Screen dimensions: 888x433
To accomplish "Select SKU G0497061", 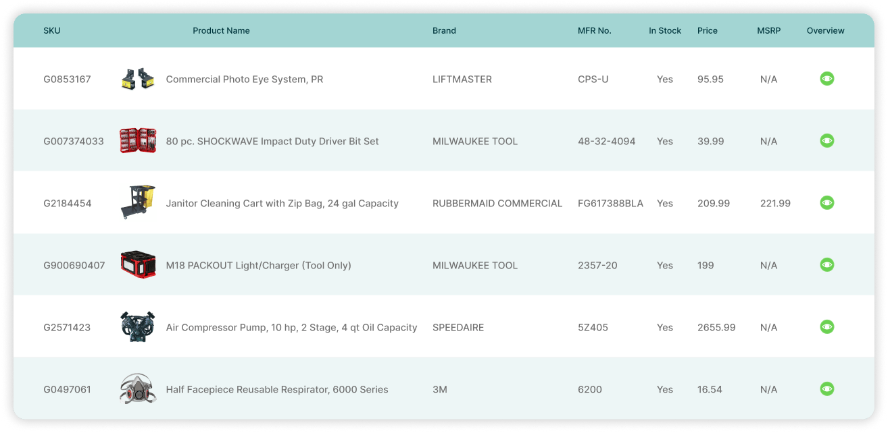I will 67,389.
